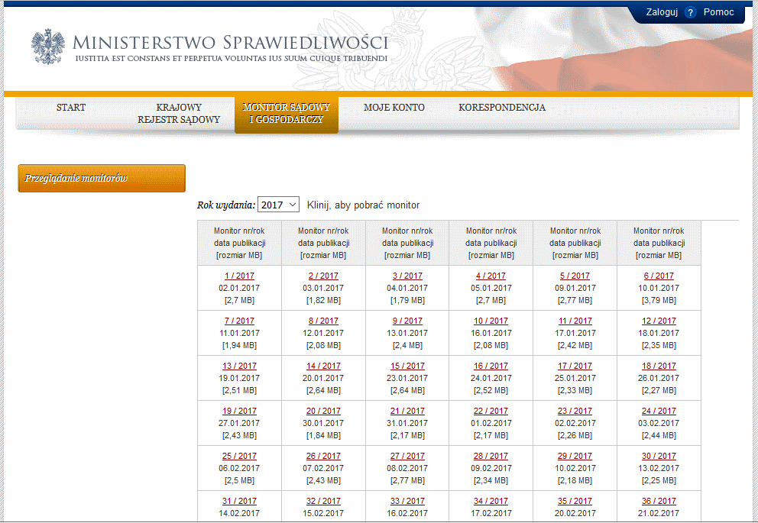Open monitor 4 / 2017 link
The height and width of the screenshot is (523, 758).
pyautogui.click(x=491, y=276)
